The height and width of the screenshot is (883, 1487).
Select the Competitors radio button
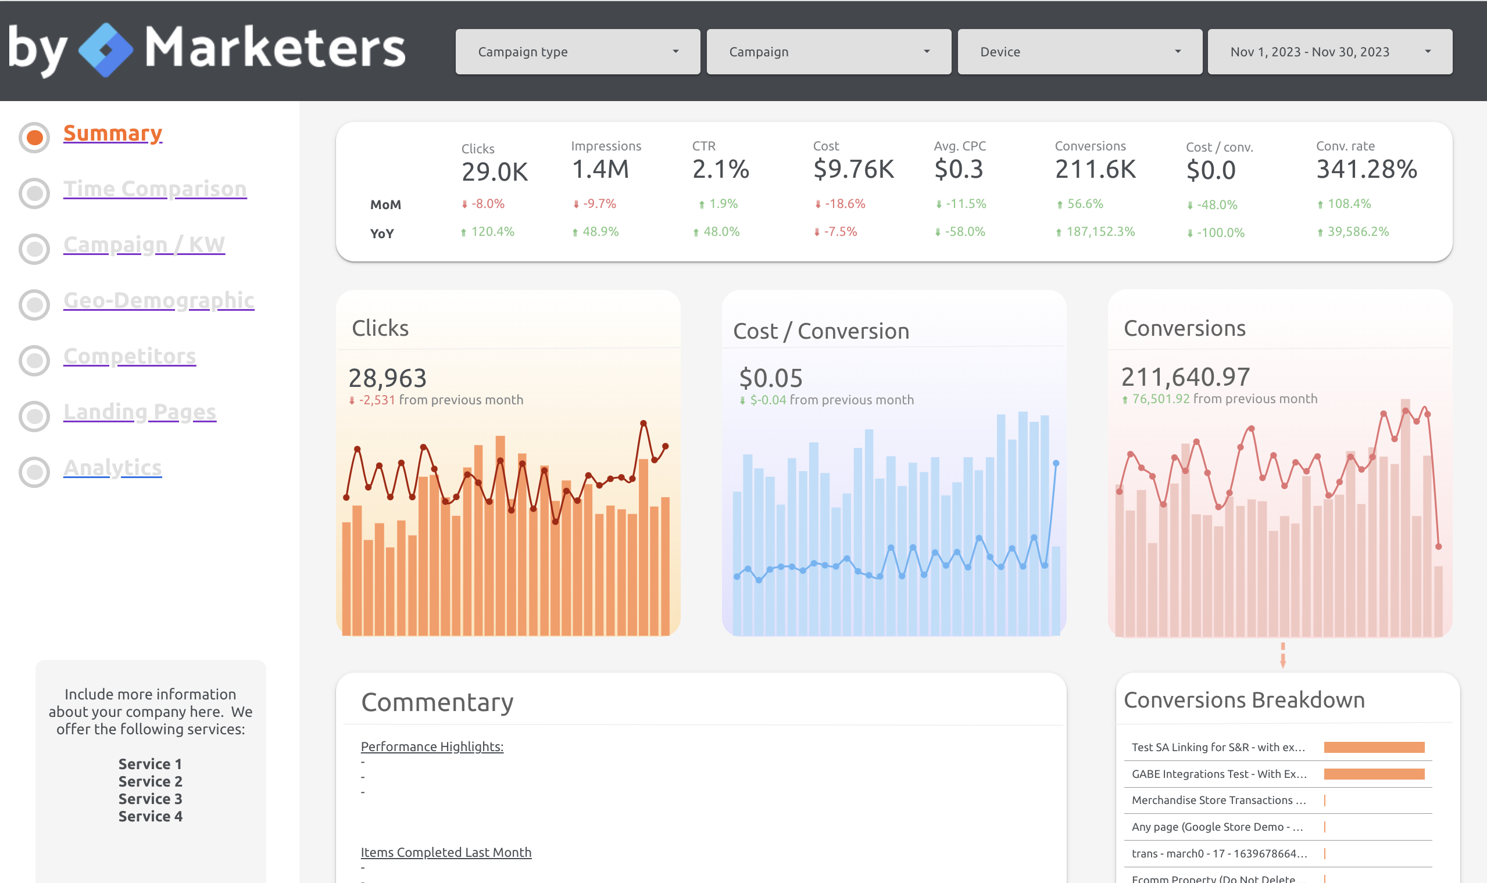34,361
